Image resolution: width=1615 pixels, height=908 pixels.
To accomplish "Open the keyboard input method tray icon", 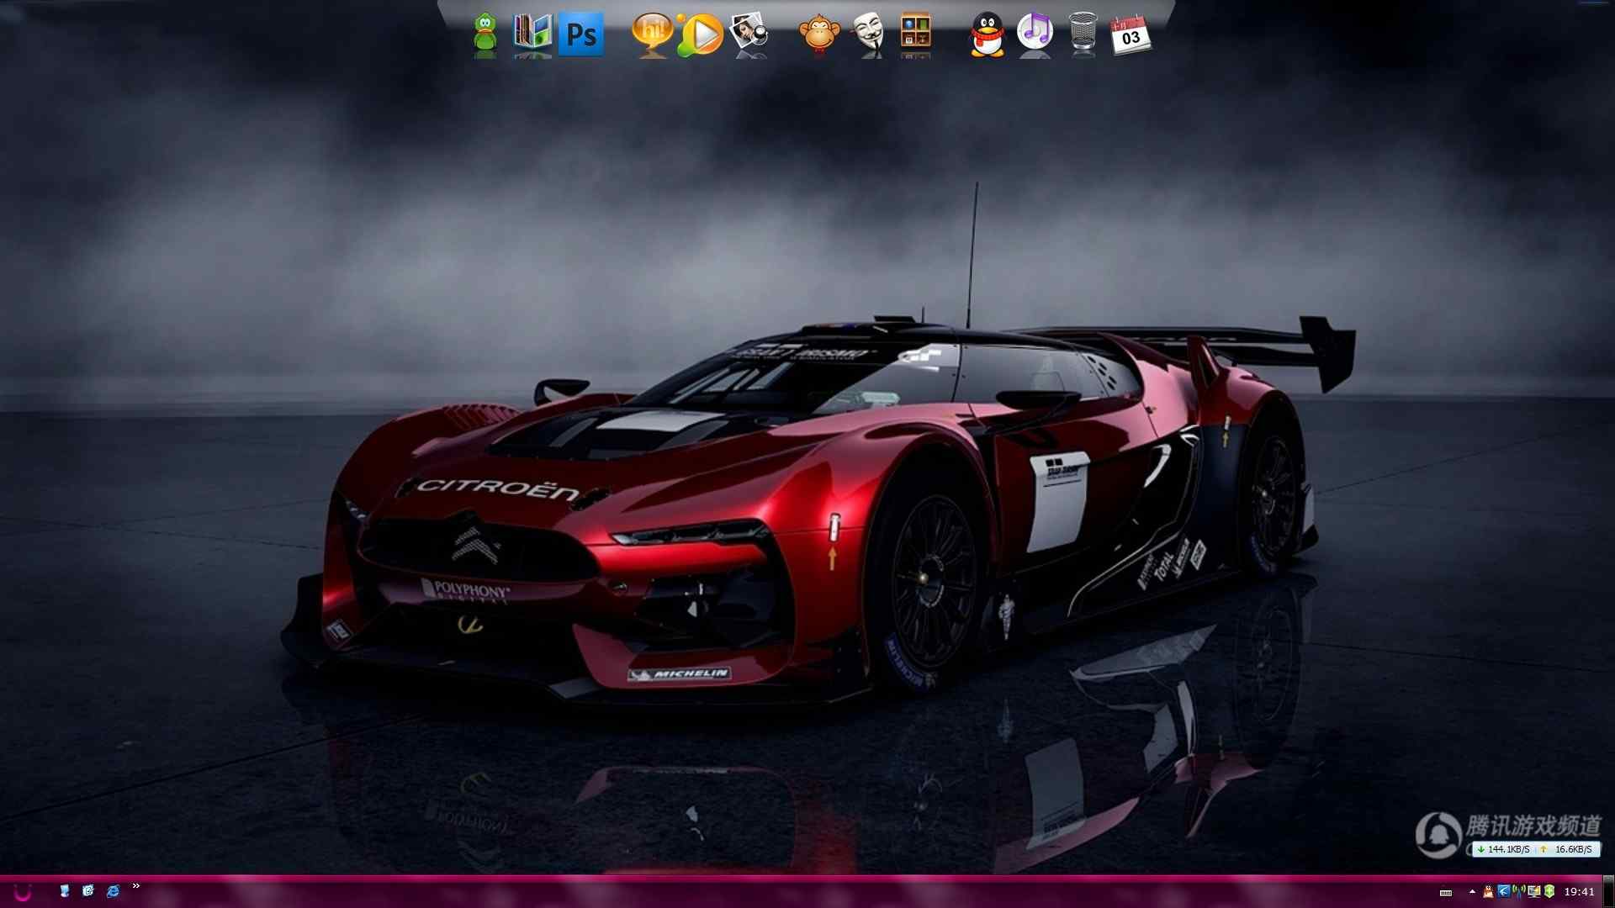I will point(1446,893).
